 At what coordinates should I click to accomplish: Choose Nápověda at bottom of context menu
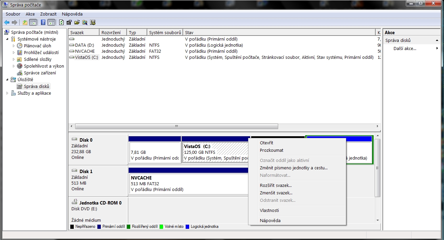click(297, 220)
